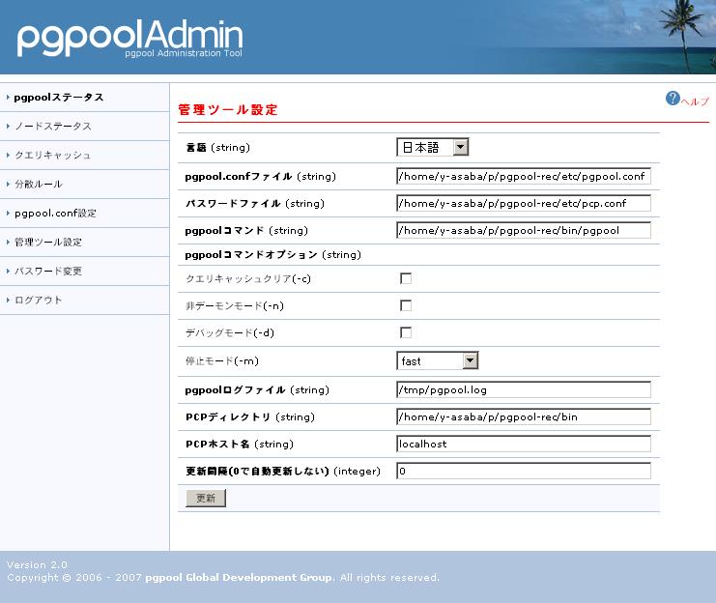Click the PCPホスト名 localhost field
This screenshot has width=716, height=603.
524,444
